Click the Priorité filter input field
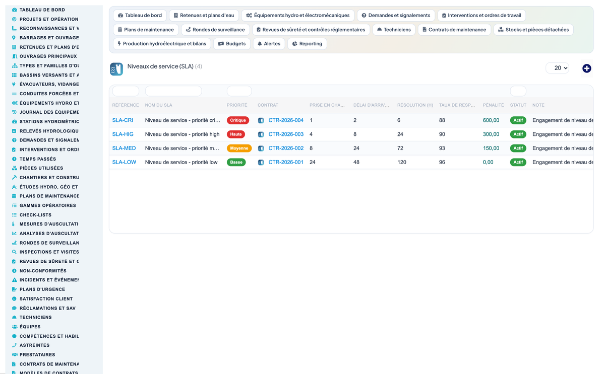This screenshot has height=374, width=605. 239,91
